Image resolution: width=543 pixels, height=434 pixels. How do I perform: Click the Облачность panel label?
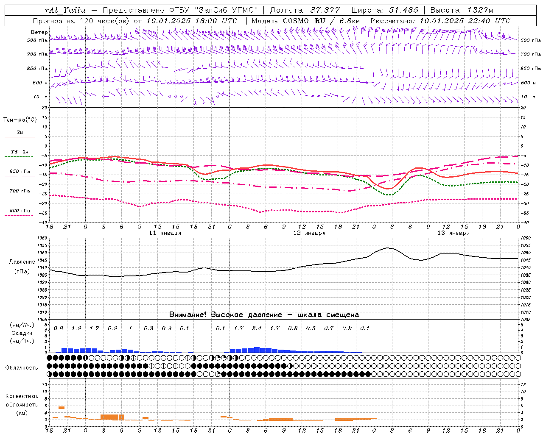[22, 368]
